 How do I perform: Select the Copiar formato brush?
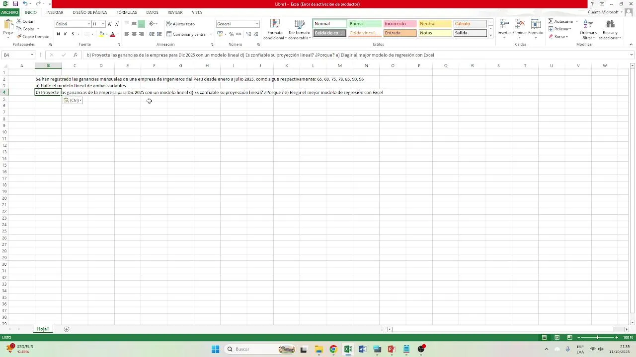pyautogui.click(x=33, y=37)
